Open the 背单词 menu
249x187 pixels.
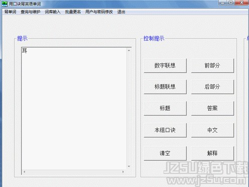pos(10,12)
